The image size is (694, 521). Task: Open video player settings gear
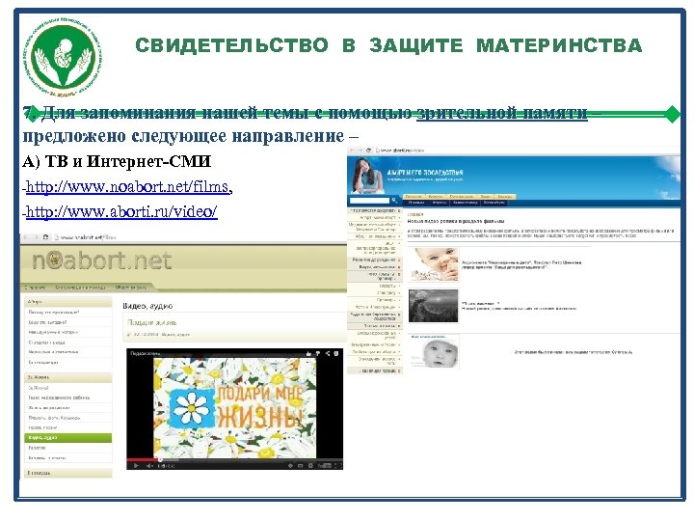pos(310,466)
